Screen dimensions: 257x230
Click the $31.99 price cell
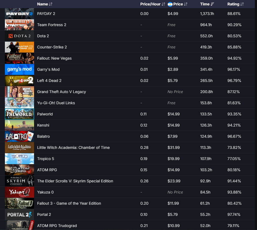point(173,148)
